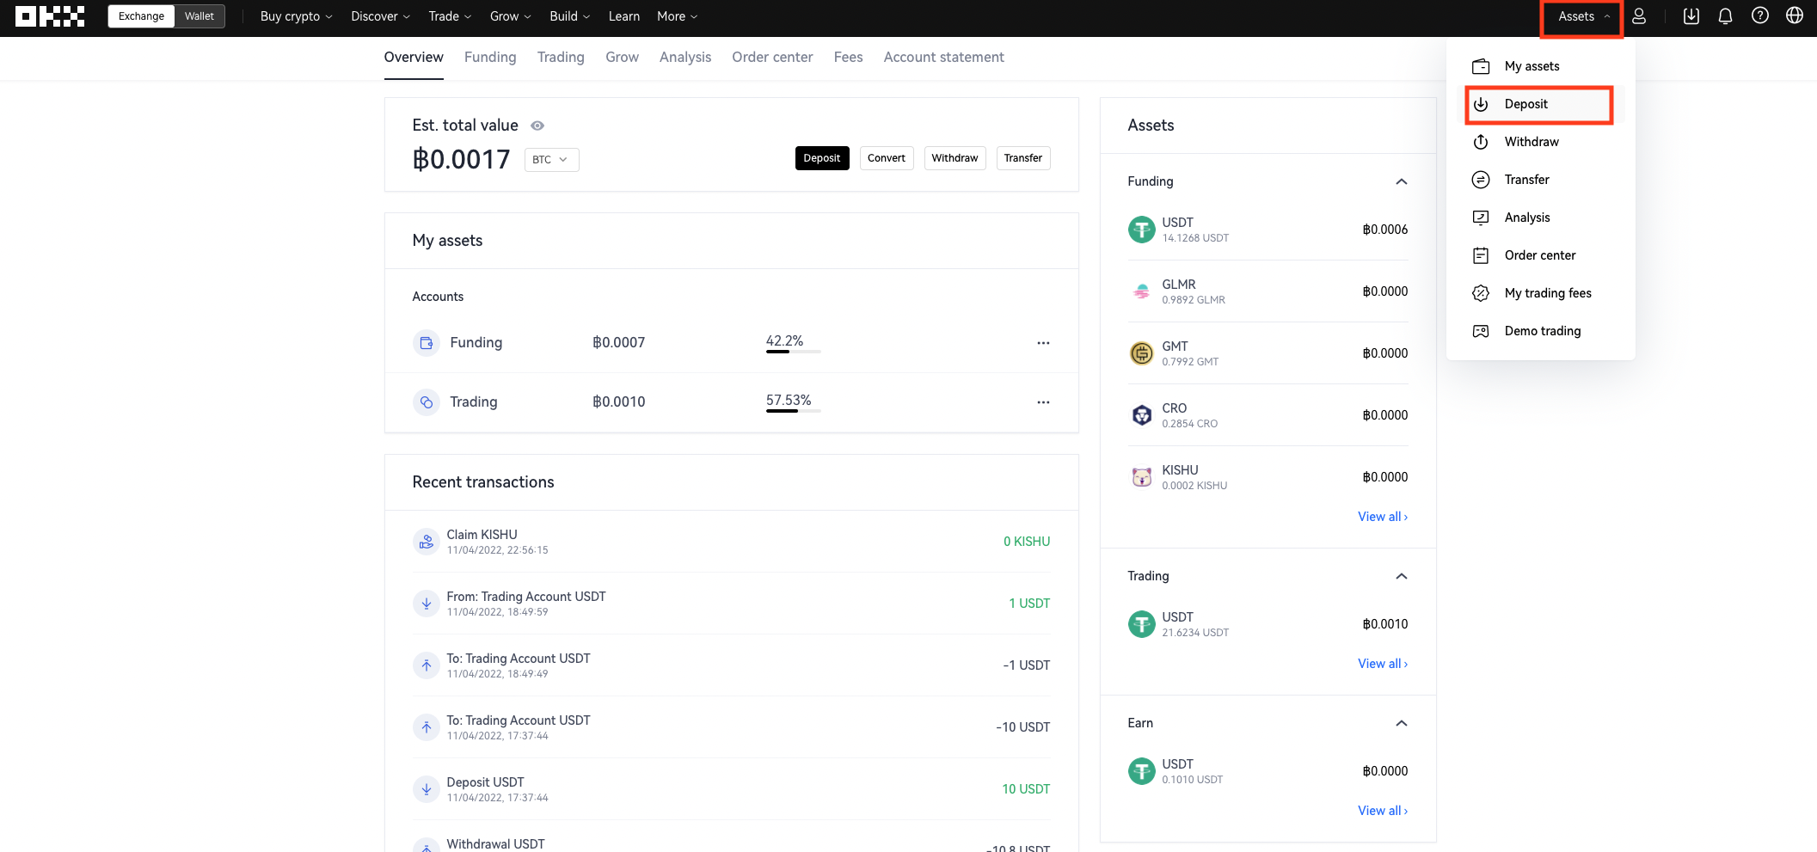Switch to the Funding tab
The height and width of the screenshot is (852, 1817).
point(490,57)
